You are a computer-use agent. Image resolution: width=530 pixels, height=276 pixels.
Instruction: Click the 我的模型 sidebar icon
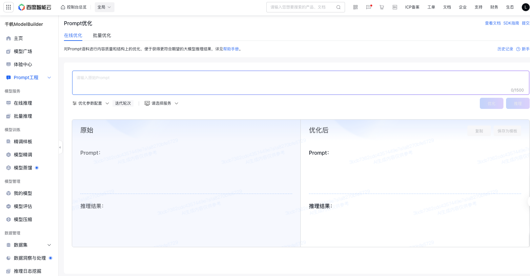(x=9, y=193)
